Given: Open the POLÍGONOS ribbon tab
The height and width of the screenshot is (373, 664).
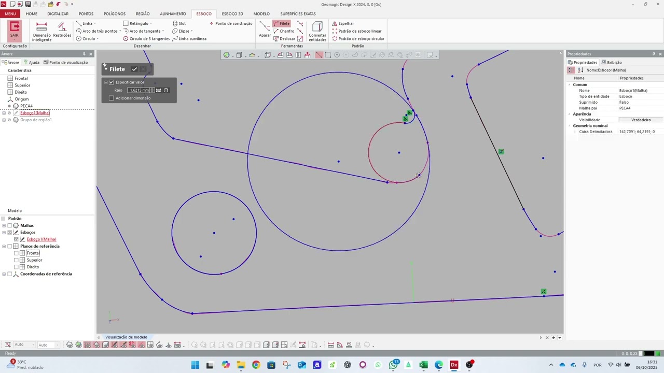Looking at the screenshot, I should 114,14.
